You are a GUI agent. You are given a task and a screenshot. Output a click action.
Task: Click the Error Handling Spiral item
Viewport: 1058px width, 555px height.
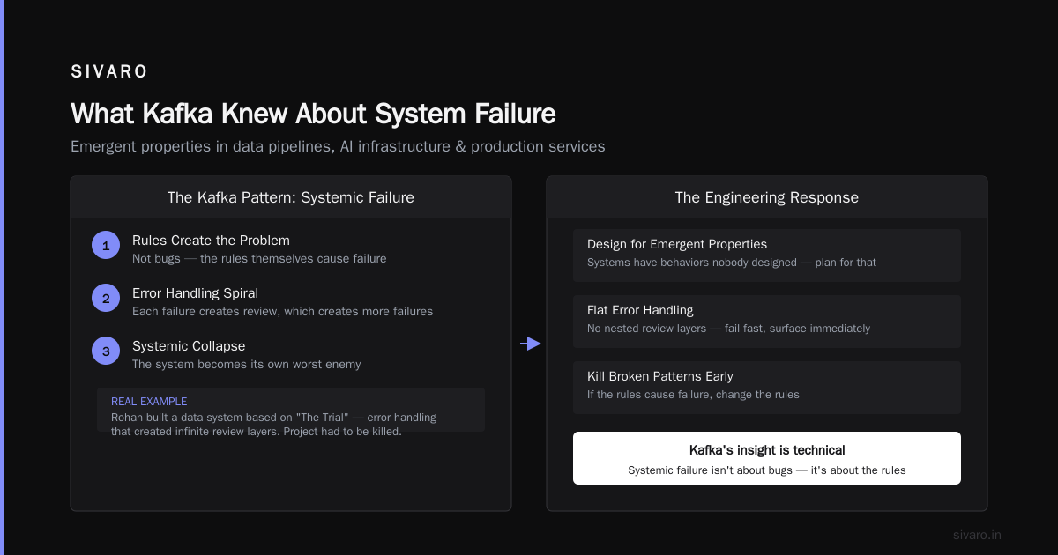pos(282,301)
